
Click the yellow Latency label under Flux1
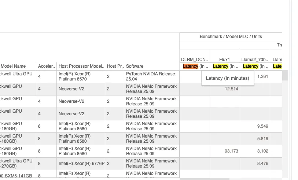click(220, 66)
